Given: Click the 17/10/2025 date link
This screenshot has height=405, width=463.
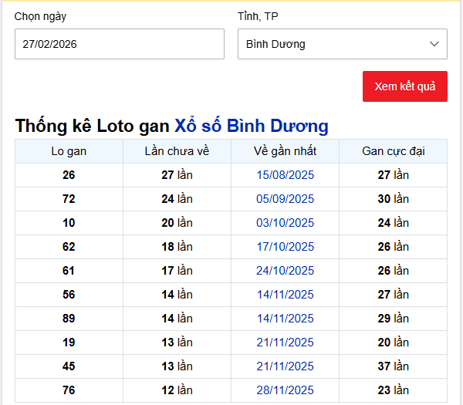Looking at the screenshot, I should (x=285, y=247).
